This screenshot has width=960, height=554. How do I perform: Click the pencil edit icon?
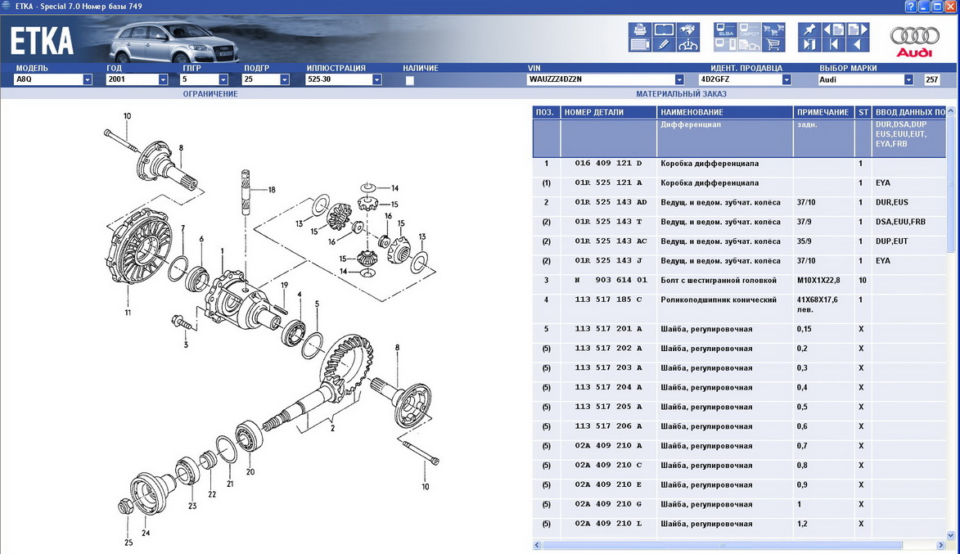point(664,45)
